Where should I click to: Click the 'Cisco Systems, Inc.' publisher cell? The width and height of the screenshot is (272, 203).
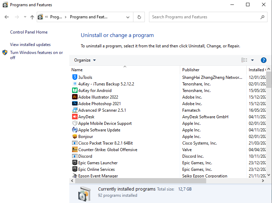(200, 143)
